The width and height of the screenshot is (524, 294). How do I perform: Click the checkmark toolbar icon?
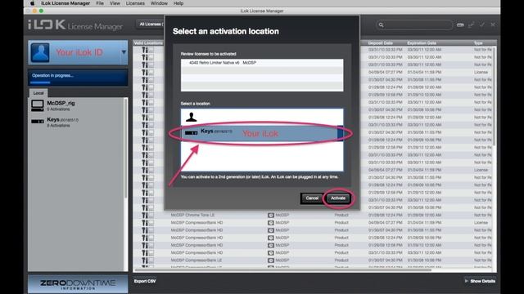[482, 24]
